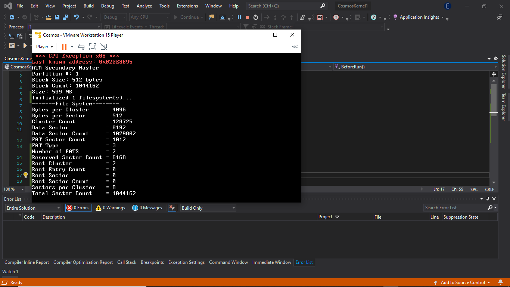
Task: Click the lightbulb quick action on line 17
Action: point(25,175)
